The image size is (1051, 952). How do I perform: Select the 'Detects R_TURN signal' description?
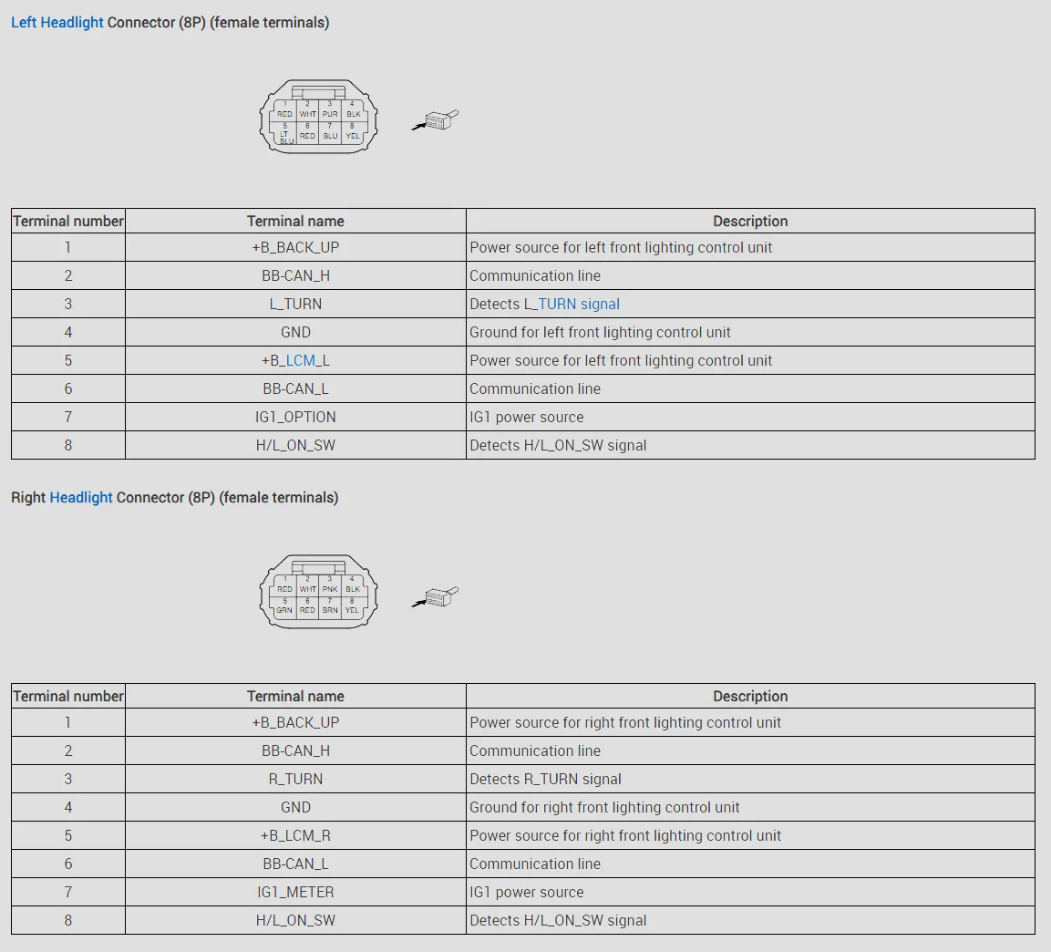[546, 779]
